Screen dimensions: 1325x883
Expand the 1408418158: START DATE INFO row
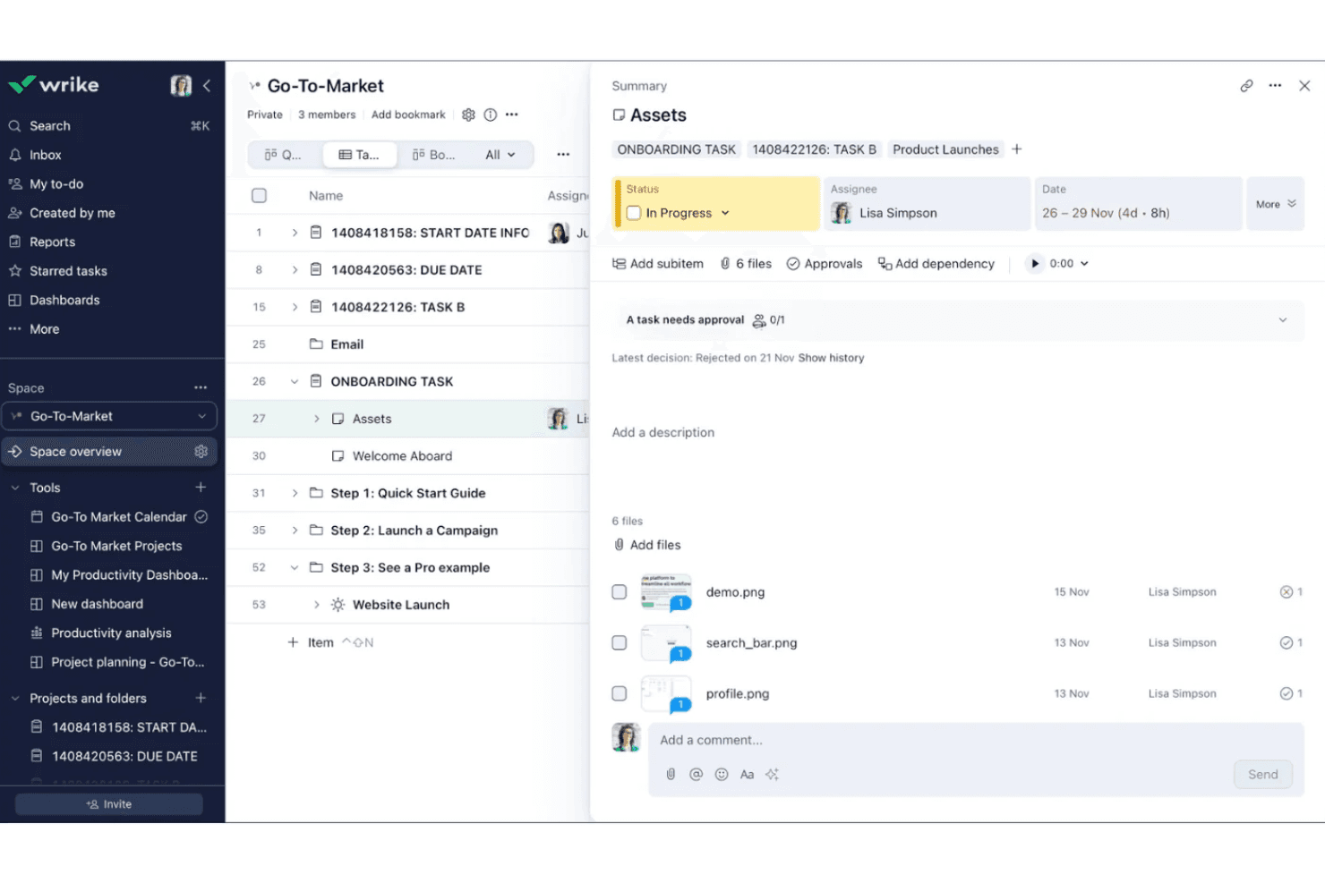click(295, 233)
